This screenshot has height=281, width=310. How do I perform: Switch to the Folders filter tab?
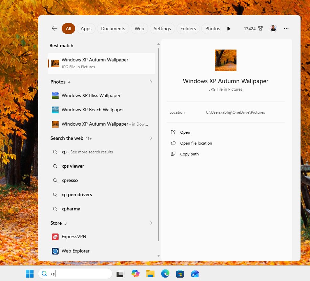click(188, 29)
